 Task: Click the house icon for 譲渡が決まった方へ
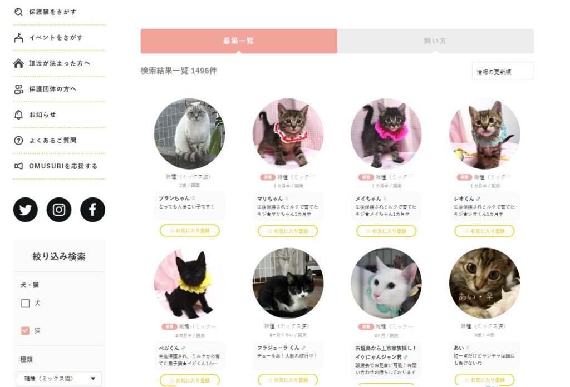(x=18, y=63)
